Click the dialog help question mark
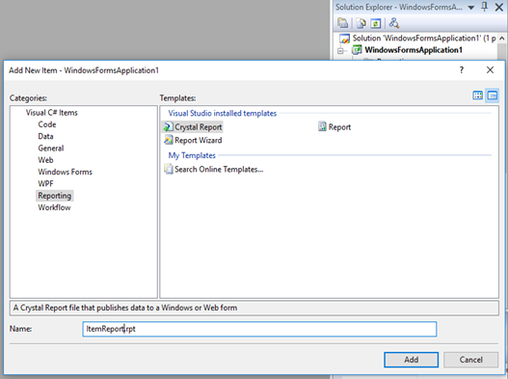This screenshot has height=379, width=508. click(462, 70)
